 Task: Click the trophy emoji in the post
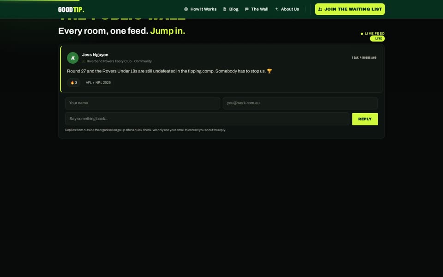point(269,71)
